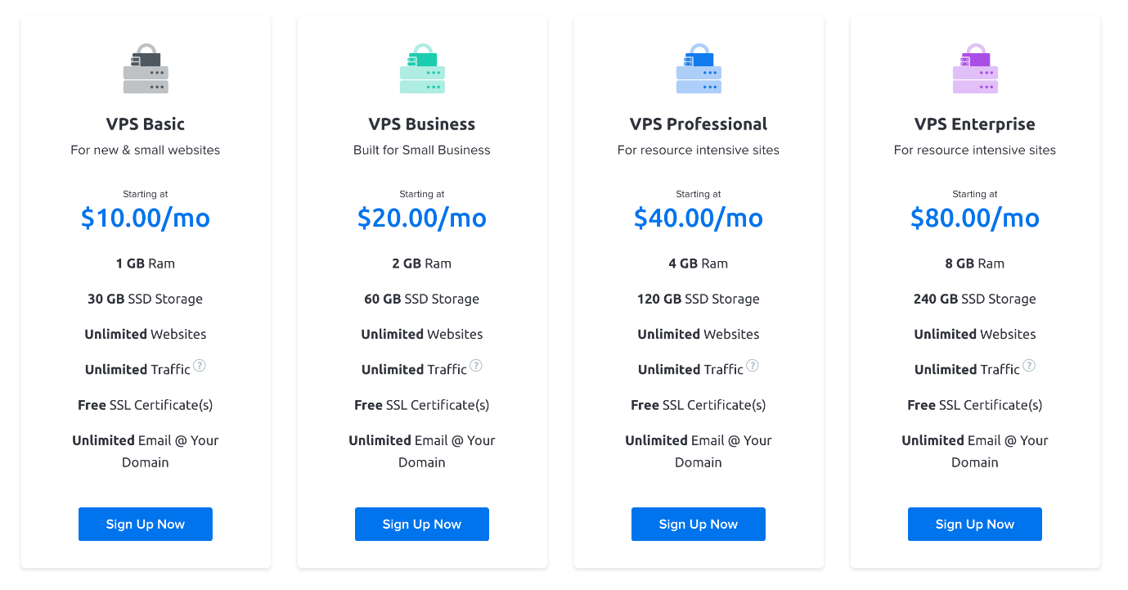The height and width of the screenshot is (590, 1128).
Task: Select the $40.00/mo price text
Action: tap(699, 218)
